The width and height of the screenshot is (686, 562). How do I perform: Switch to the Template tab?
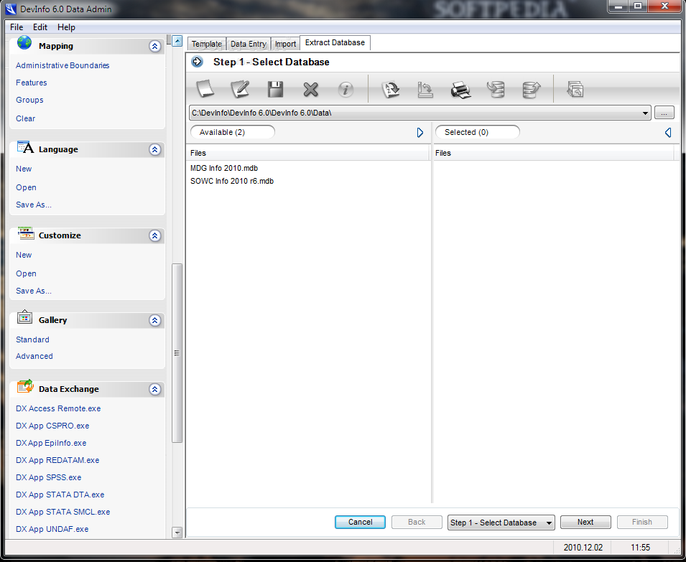pyautogui.click(x=206, y=44)
